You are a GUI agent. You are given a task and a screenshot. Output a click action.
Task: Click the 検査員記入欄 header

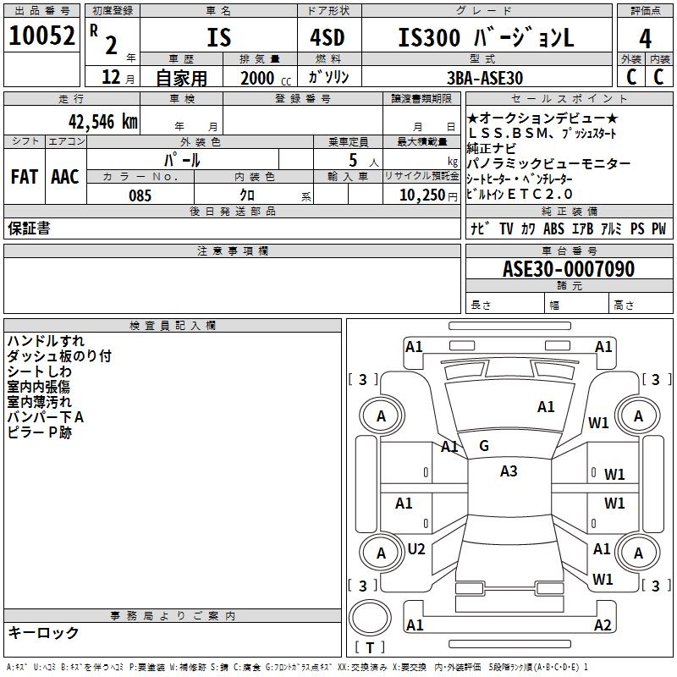coord(173,326)
